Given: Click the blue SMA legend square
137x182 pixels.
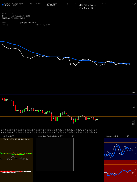Looking at the screenshot, I should (x=3, y=4).
